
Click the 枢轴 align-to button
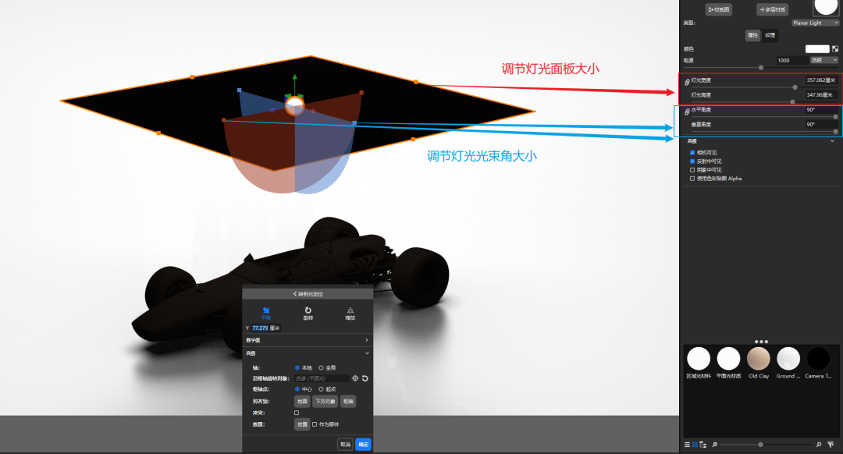[348, 402]
